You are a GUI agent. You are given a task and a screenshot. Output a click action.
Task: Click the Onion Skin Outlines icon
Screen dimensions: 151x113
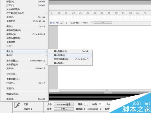tap(54, 23)
